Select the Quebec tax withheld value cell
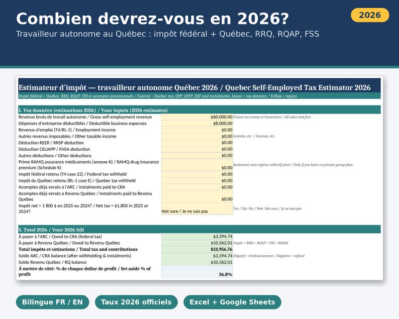This screenshot has width=399, height=319. click(197, 181)
